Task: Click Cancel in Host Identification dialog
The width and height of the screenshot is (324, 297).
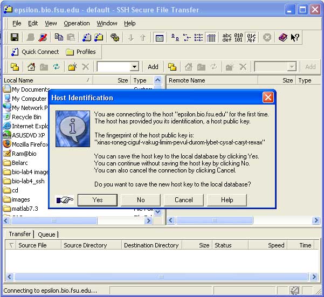Action: tap(184, 200)
